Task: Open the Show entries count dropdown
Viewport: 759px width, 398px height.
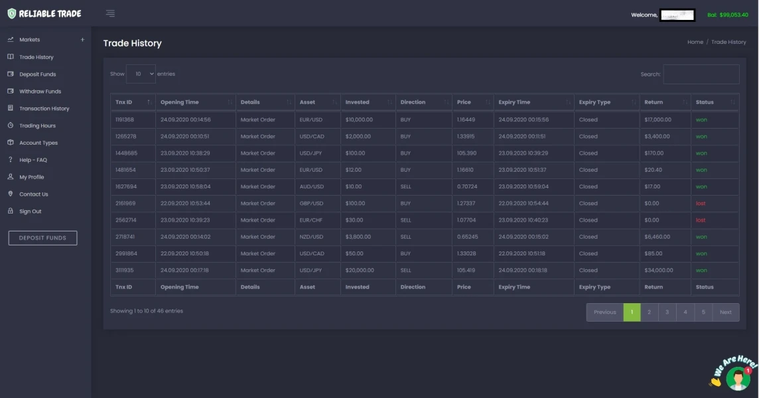Action: (141, 74)
